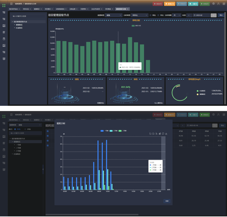
Task: Click 导出 button beside the 2023-02 date
Action: coord(221,15)
